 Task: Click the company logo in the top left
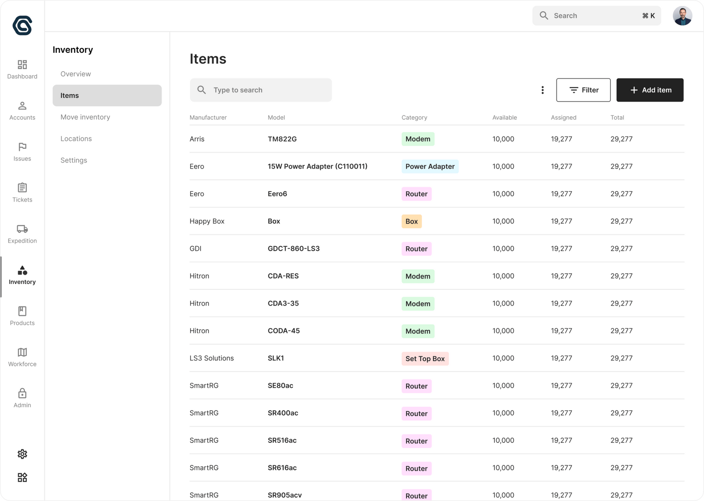click(22, 26)
